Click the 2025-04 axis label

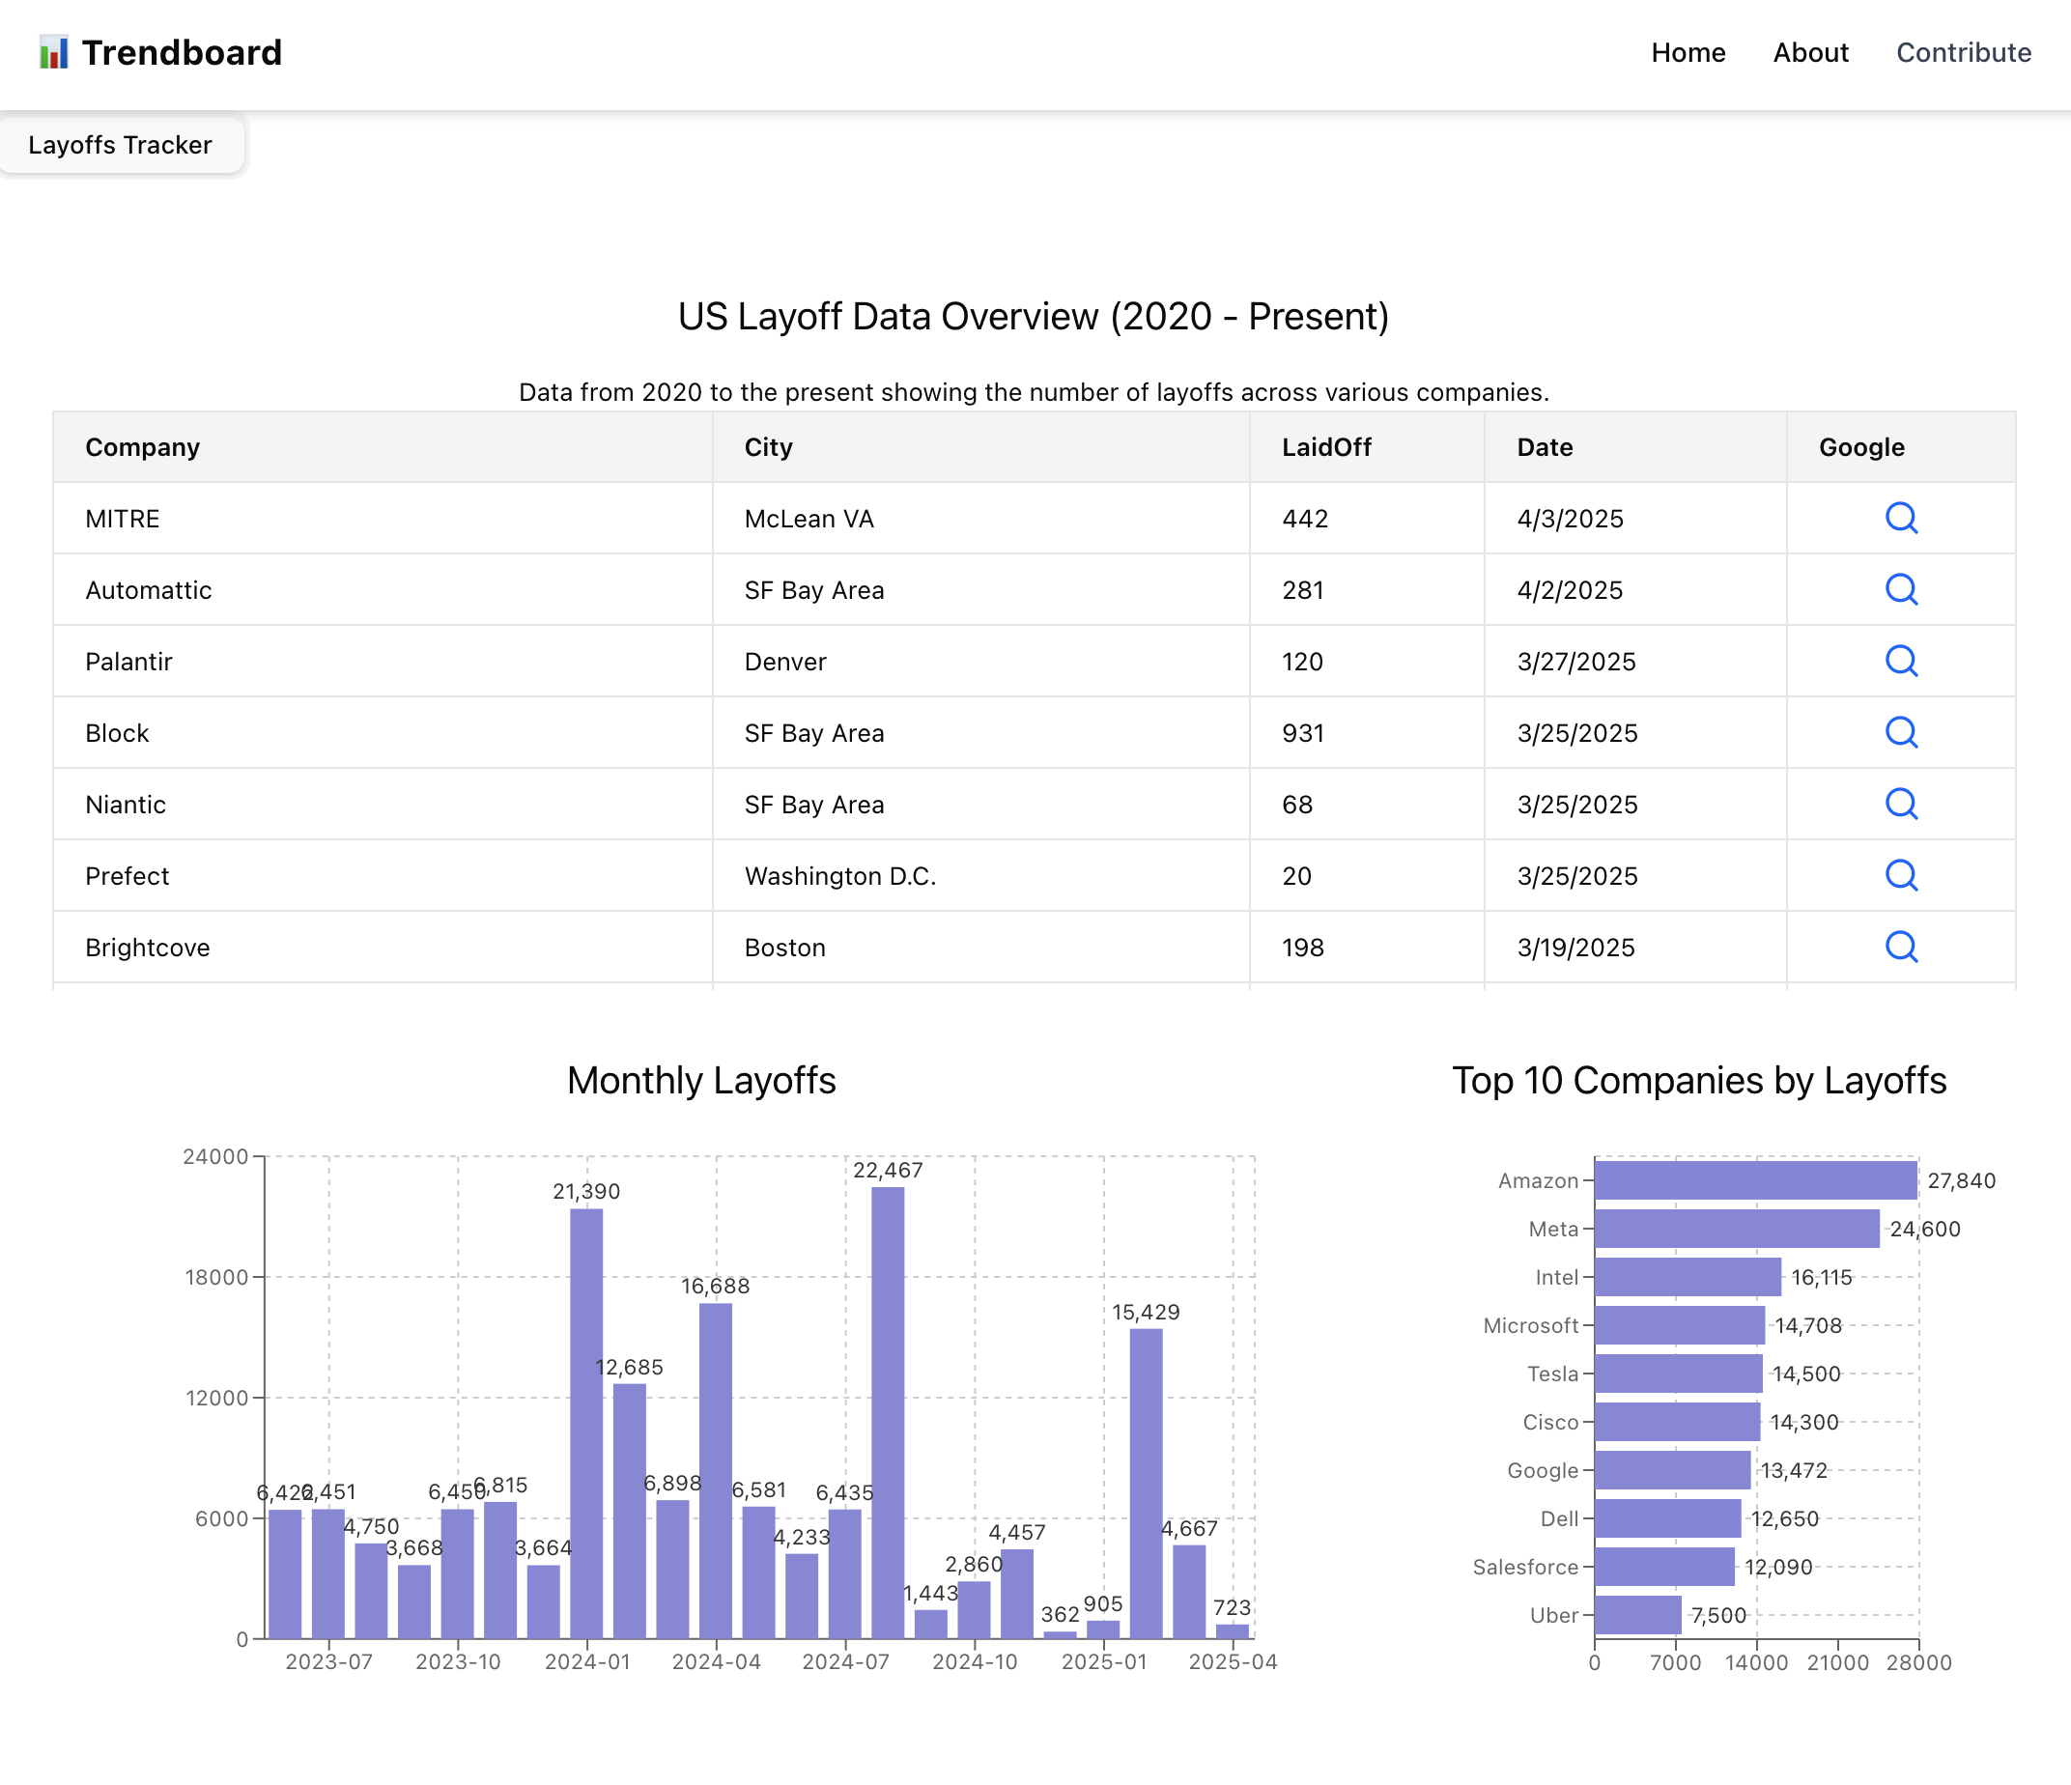(x=1233, y=1662)
